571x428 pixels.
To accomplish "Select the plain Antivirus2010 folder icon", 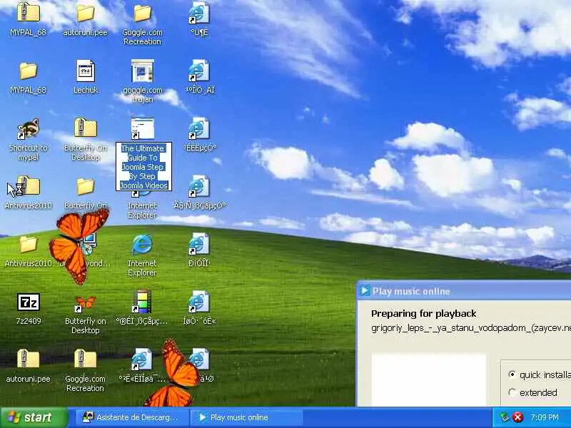I will click(x=29, y=244).
